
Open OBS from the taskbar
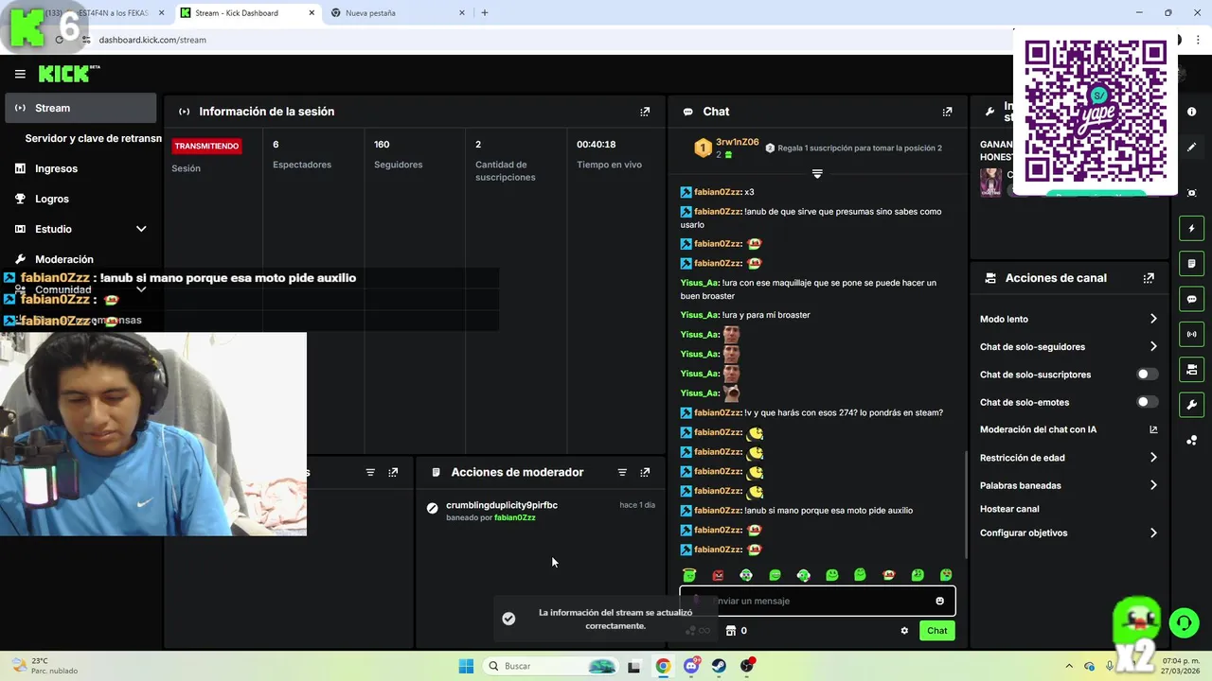pos(747,666)
